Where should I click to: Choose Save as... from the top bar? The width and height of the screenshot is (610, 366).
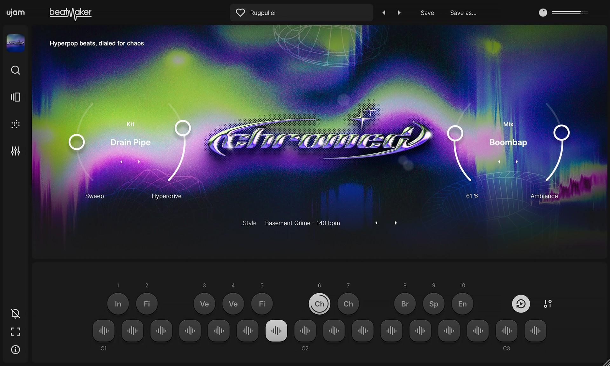point(463,13)
